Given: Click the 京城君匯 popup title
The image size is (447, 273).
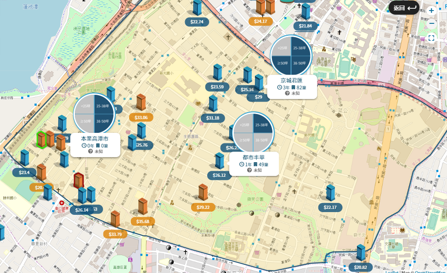Looking at the screenshot, I should click(x=292, y=81).
